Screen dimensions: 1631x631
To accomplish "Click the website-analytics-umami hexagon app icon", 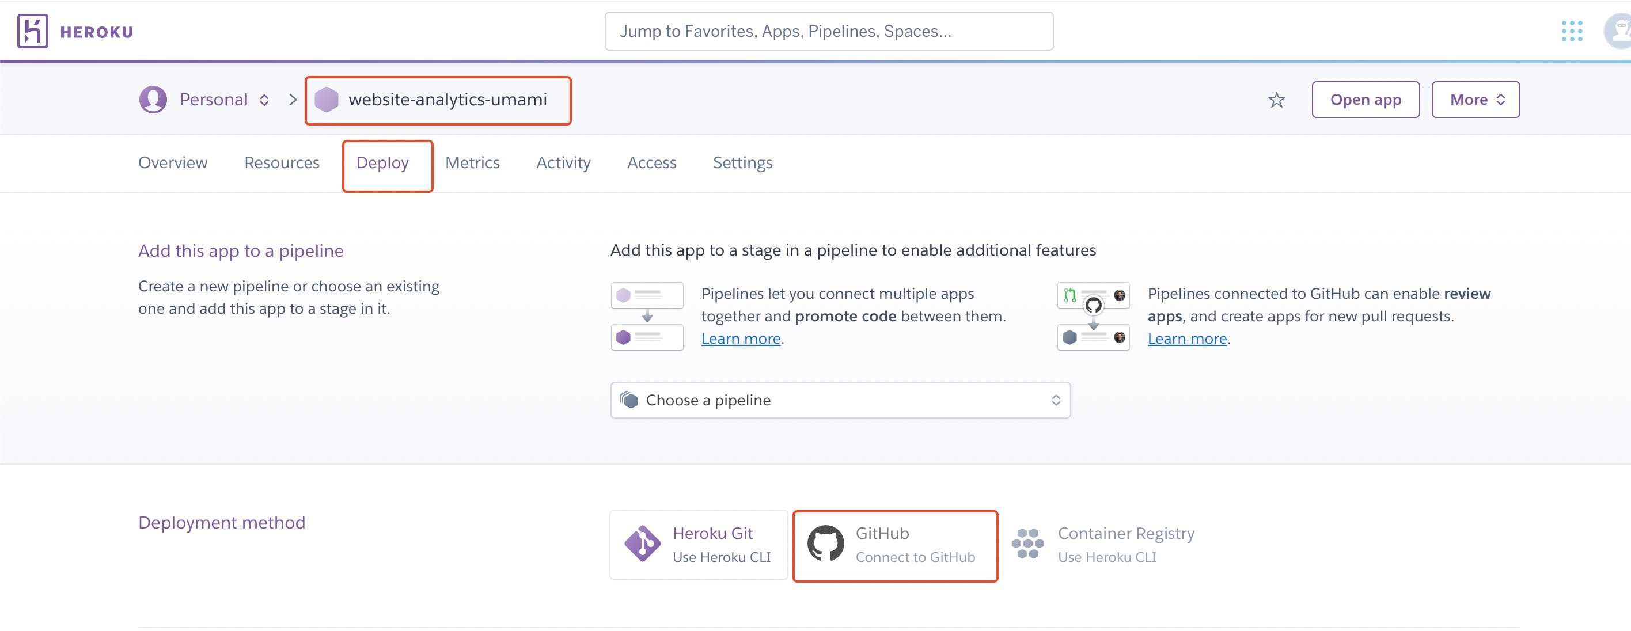I will pyautogui.click(x=327, y=100).
